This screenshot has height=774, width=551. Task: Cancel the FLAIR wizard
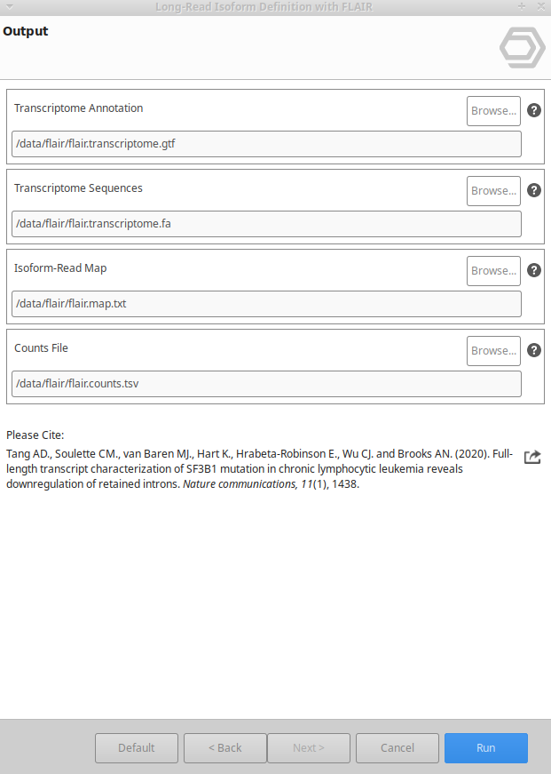pyautogui.click(x=398, y=748)
